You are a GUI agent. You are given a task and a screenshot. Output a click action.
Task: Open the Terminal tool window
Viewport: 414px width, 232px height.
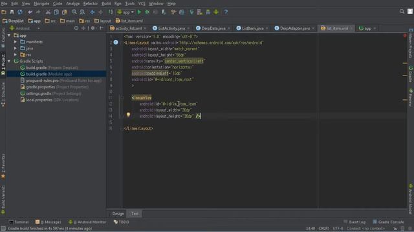(x=19, y=222)
